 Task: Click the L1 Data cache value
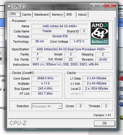click(96, 78)
